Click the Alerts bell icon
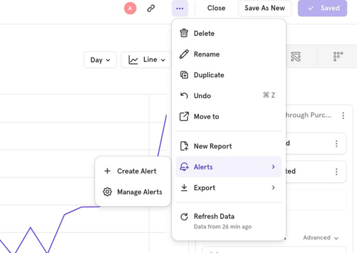The image size is (357, 253). click(x=184, y=167)
